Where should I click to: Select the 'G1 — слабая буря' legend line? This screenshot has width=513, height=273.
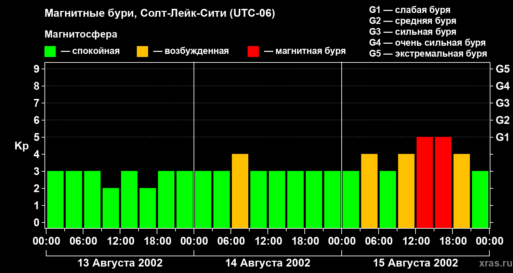(410, 10)
